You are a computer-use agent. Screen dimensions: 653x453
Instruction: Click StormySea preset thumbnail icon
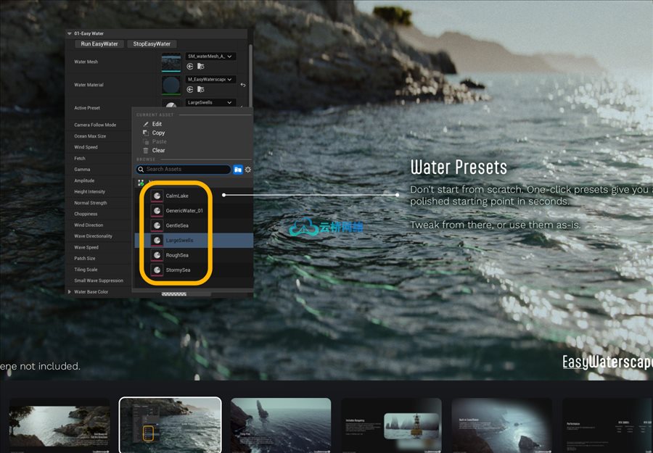point(157,270)
